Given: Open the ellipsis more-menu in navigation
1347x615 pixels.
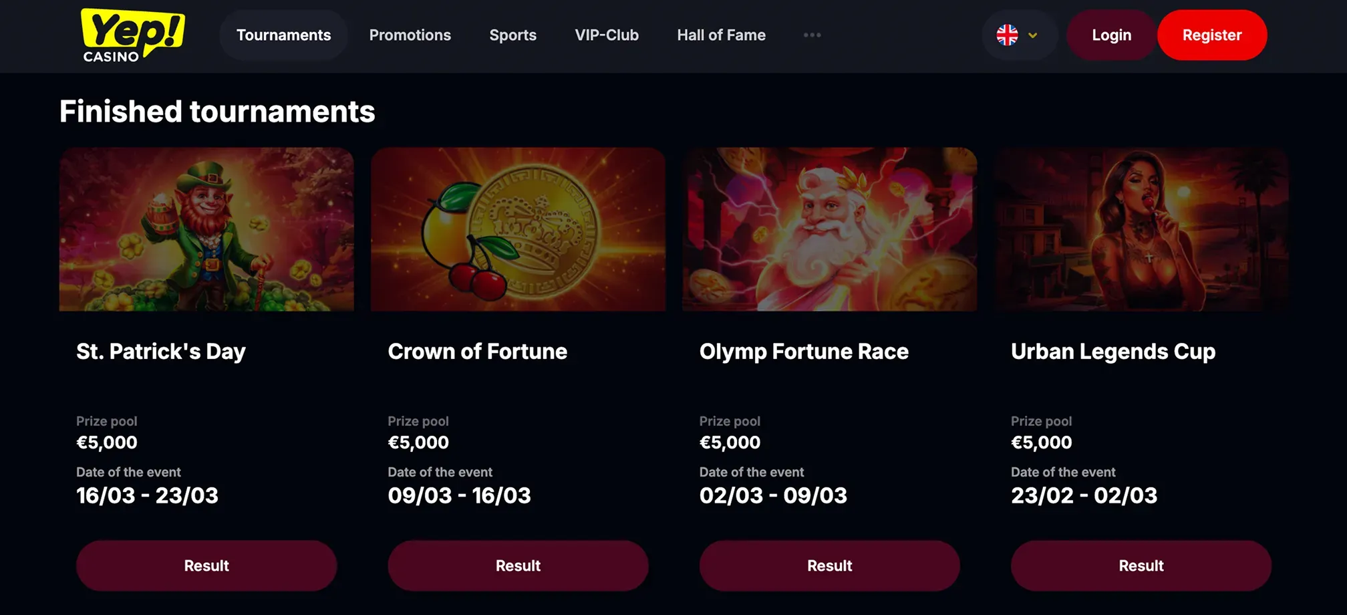Looking at the screenshot, I should [812, 35].
